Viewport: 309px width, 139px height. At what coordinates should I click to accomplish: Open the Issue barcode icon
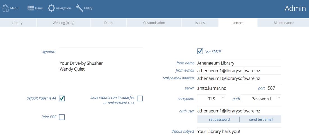31,8
